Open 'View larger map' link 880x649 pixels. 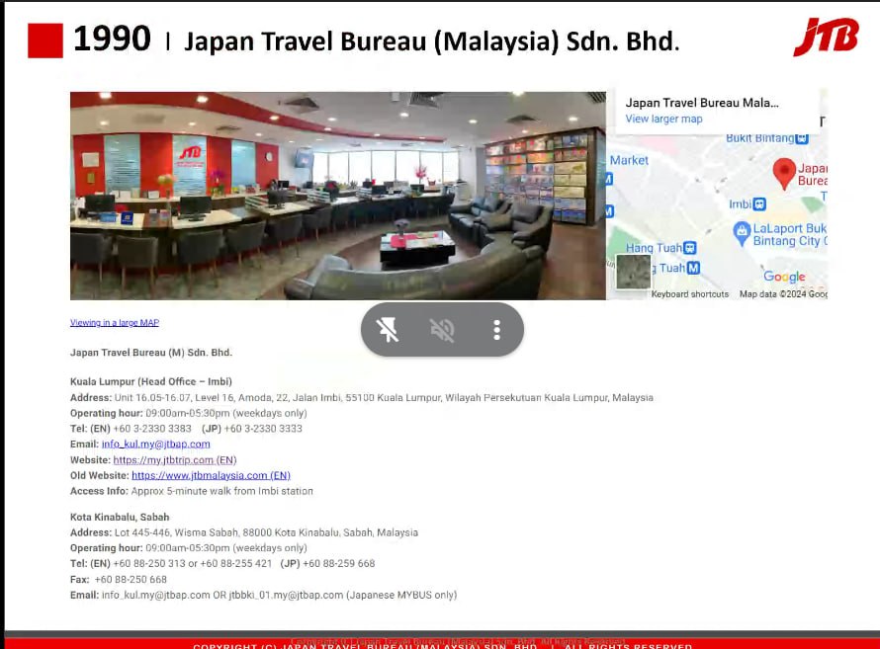coord(663,119)
